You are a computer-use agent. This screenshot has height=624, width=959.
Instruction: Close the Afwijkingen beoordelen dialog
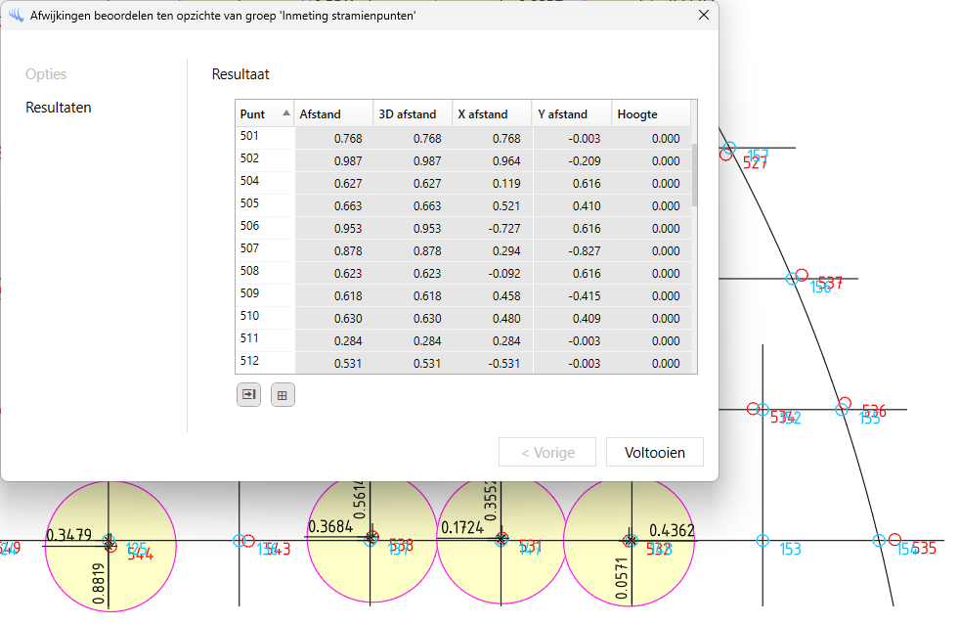(703, 16)
